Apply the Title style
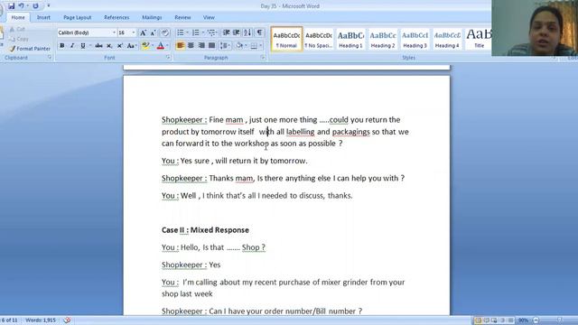The image size is (578, 325). (x=478, y=39)
